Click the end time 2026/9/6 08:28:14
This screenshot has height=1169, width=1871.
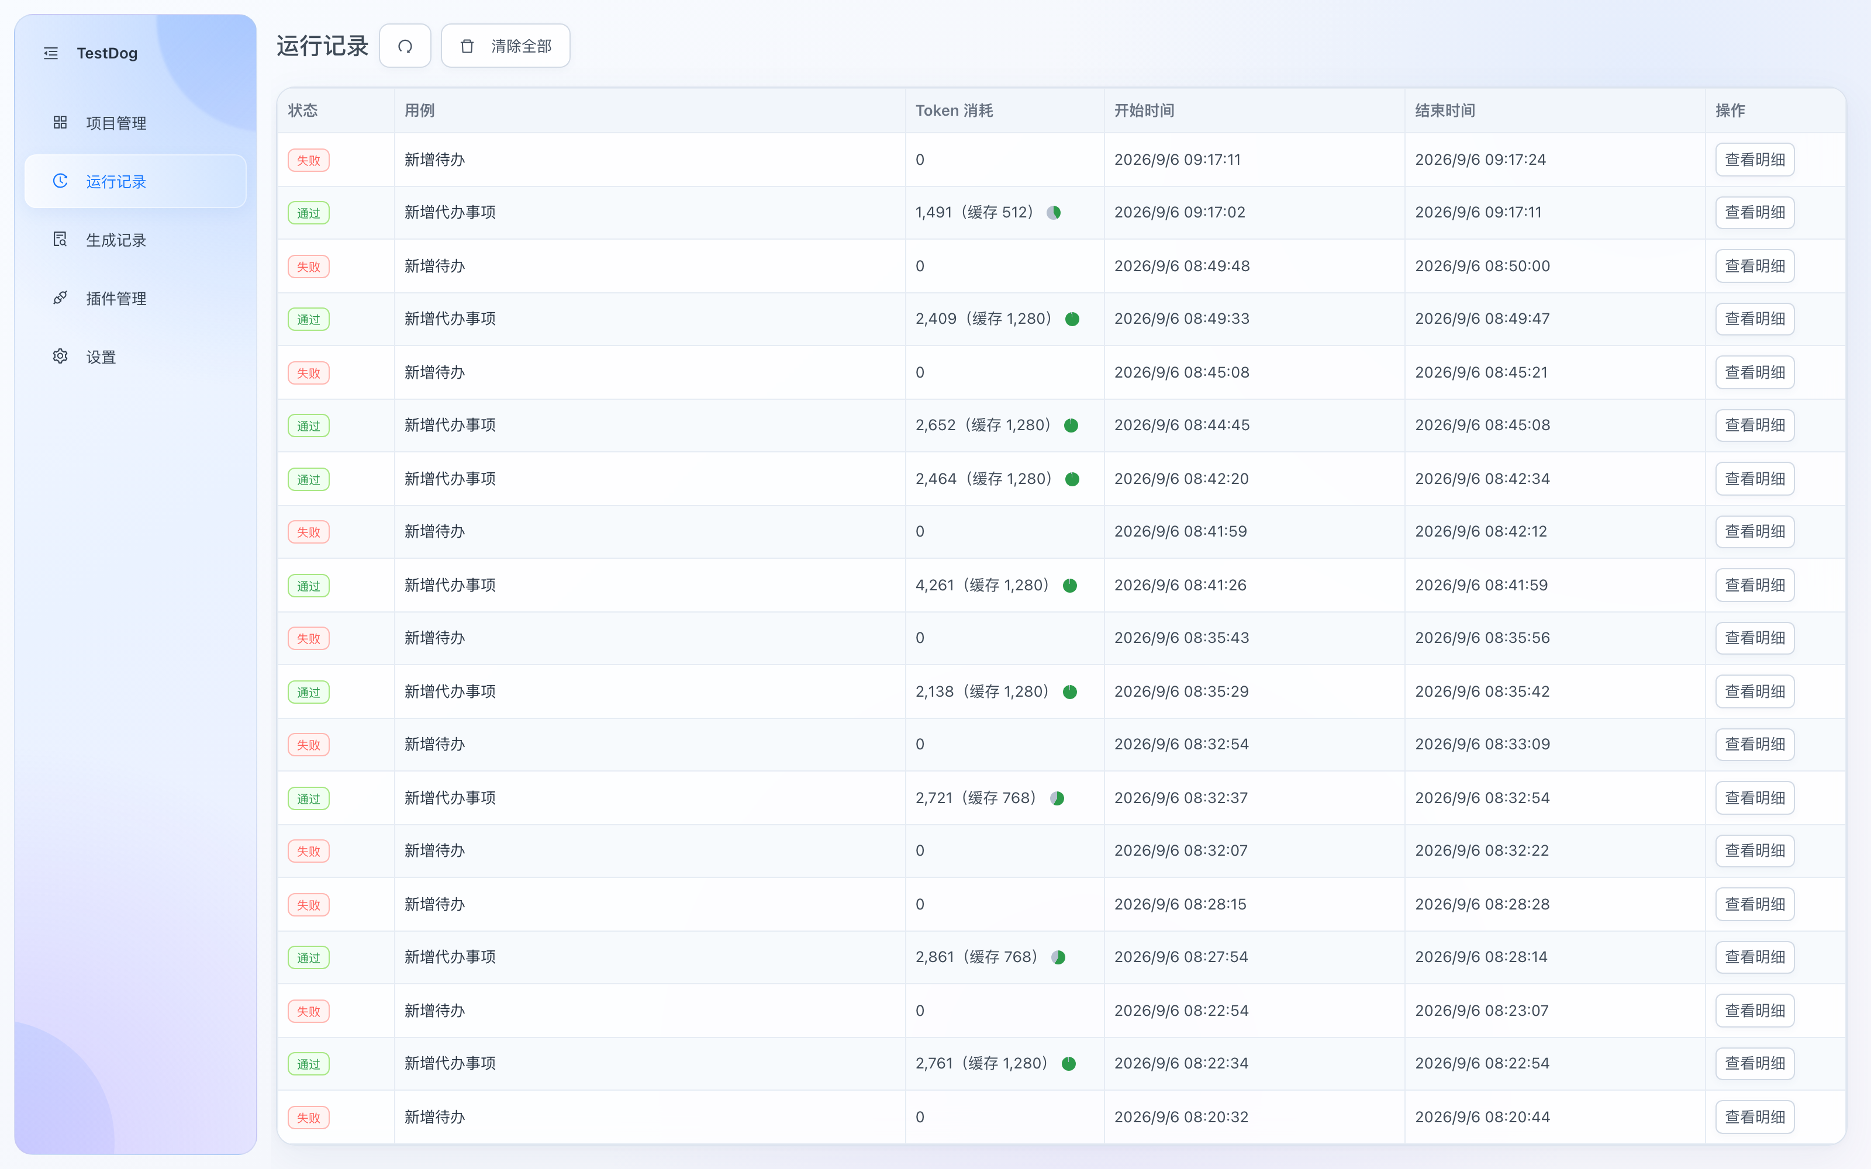click(1482, 957)
